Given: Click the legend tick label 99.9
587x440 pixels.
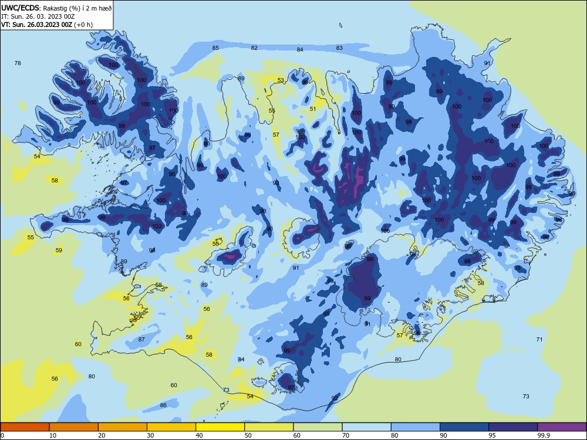Looking at the screenshot, I should click(544, 435).
